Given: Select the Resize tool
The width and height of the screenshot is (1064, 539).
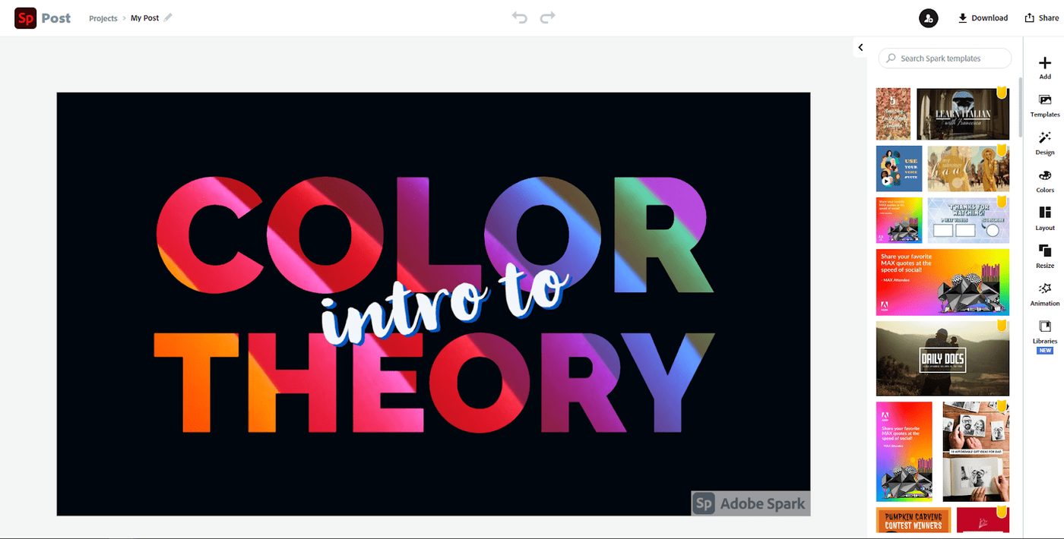Looking at the screenshot, I should click(1044, 256).
